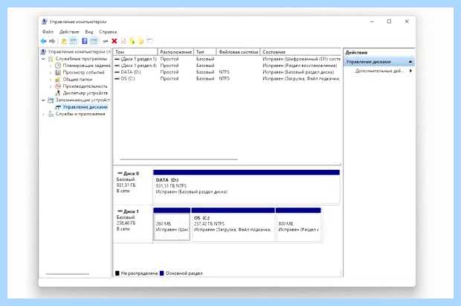The image size is (461, 306).
Task: Sort by the Тип column header
Action: [205, 52]
